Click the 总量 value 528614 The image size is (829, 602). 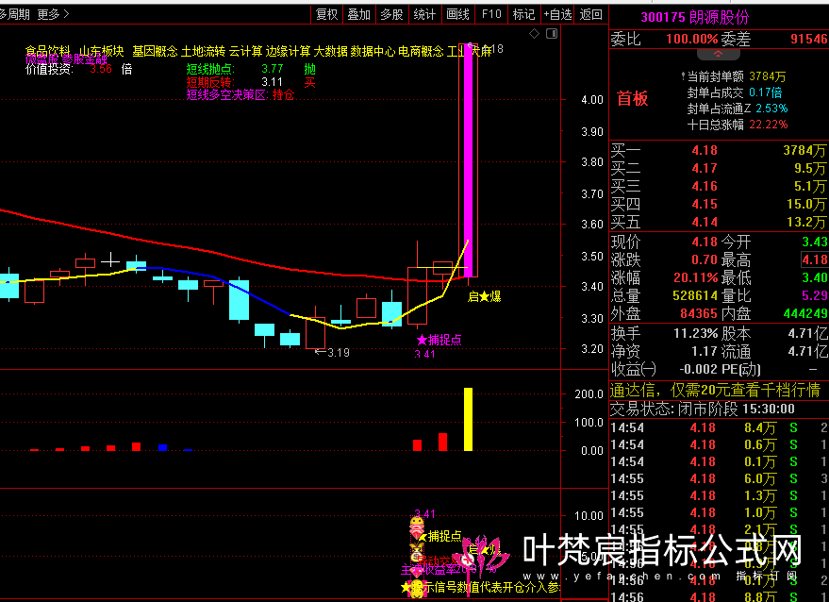pos(695,295)
